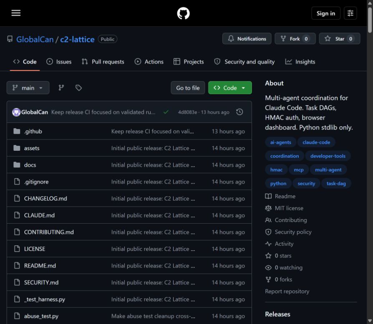Click the page vertical scrollbar thumb
The image size is (373, 324).
(370, 20)
